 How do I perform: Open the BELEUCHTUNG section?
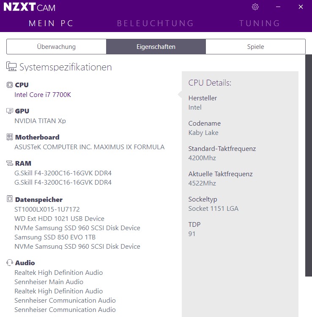(155, 23)
